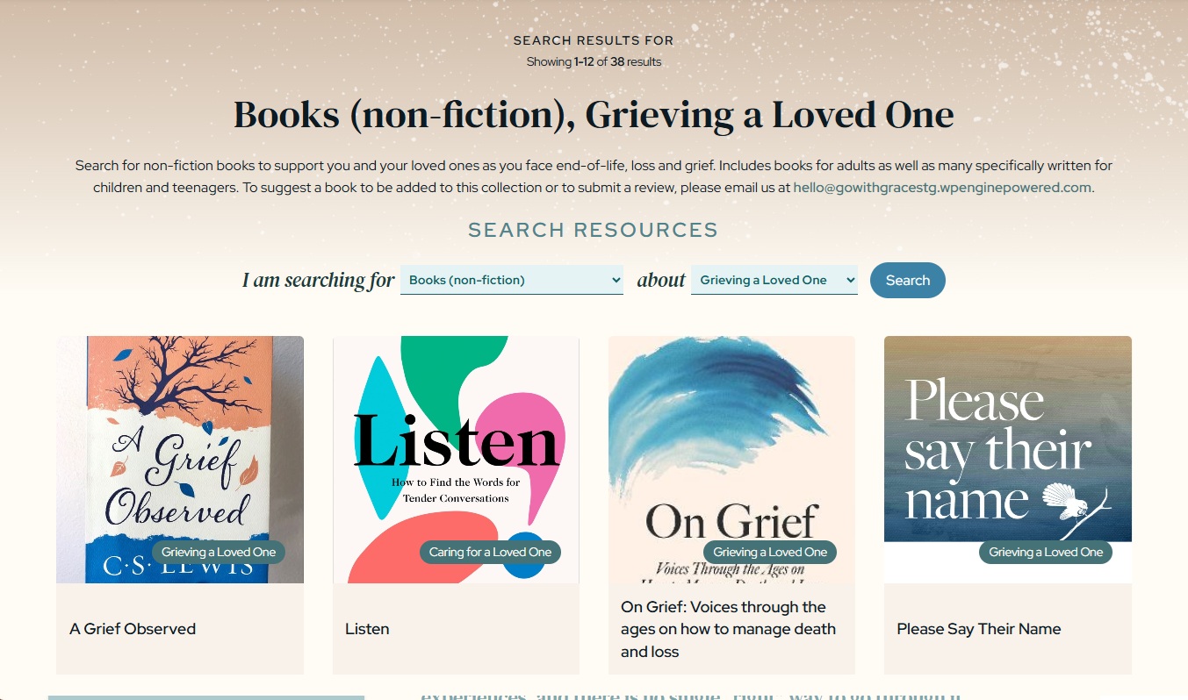This screenshot has height=700, width=1188.
Task: Open the Listen book cover image
Action: (x=456, y=460)
